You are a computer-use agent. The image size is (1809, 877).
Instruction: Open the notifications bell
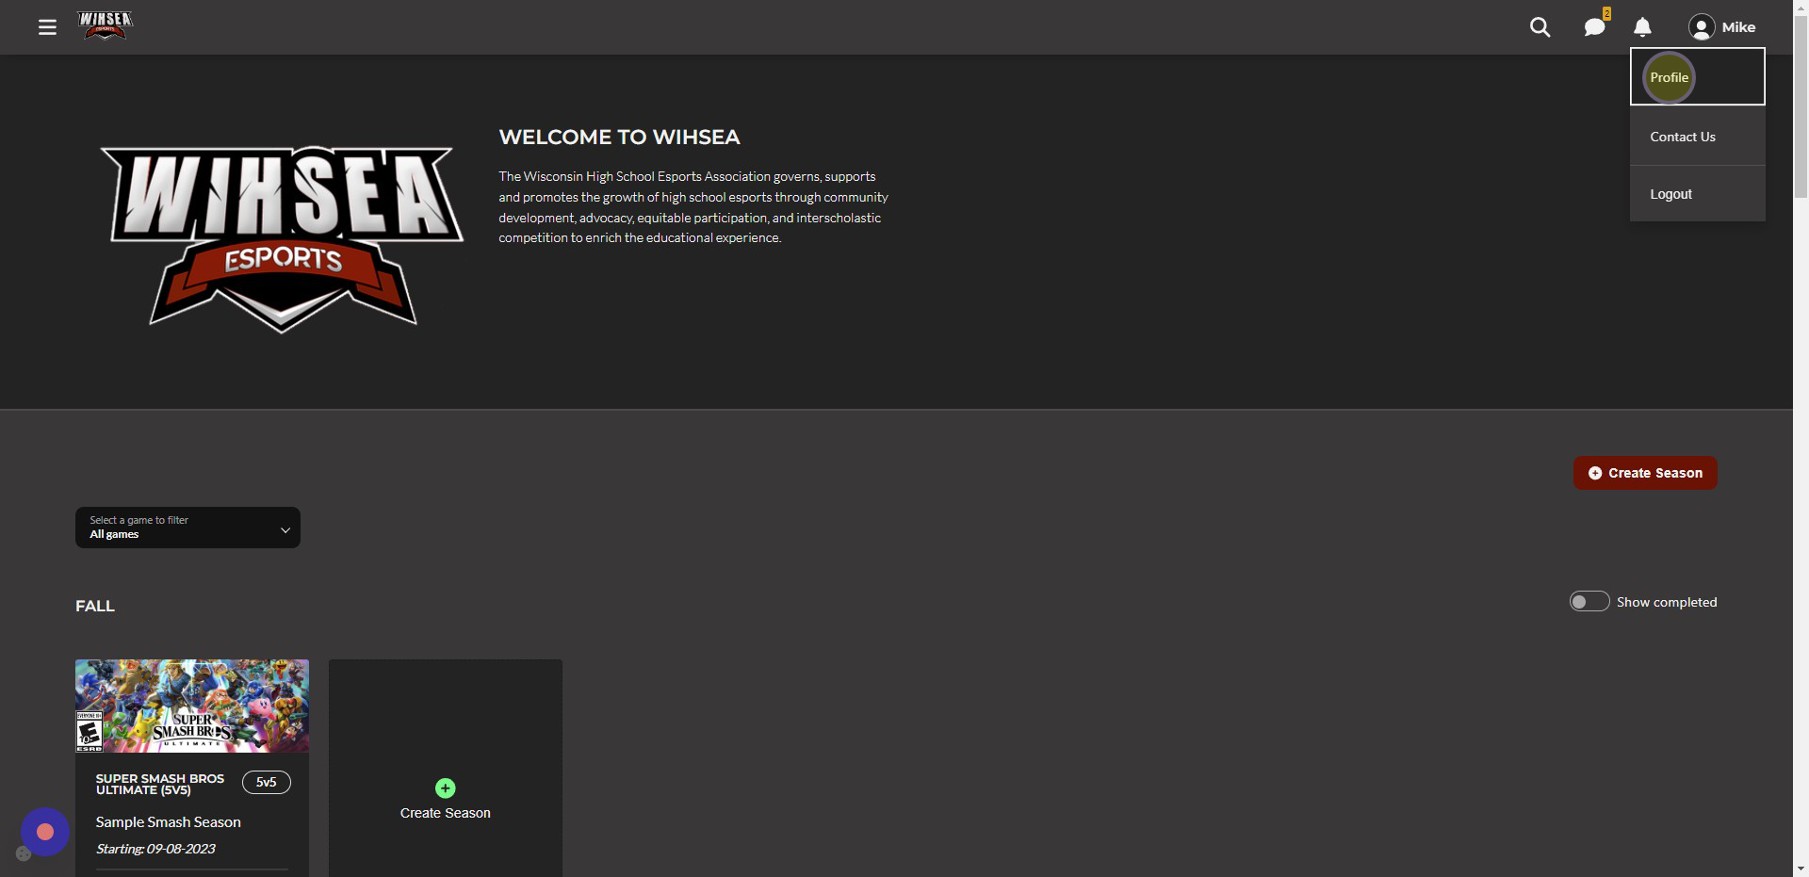point(1642,27)
